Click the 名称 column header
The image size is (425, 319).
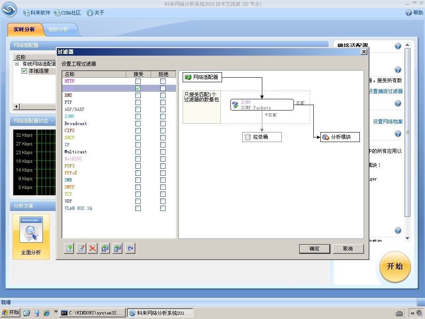point(94,74)
